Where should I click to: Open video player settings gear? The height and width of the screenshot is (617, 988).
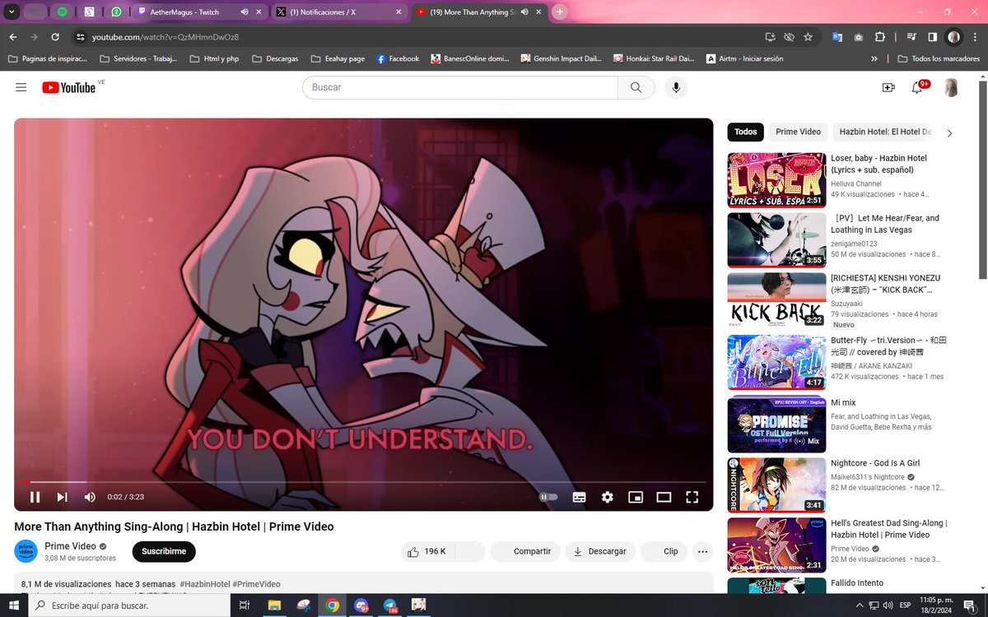(x=608, y=497)
